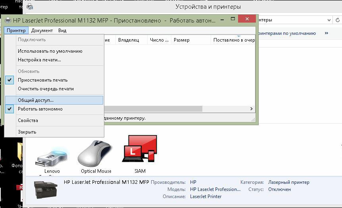
Task: Click the LaserJet Printer description text
Action: pos(206,197)
